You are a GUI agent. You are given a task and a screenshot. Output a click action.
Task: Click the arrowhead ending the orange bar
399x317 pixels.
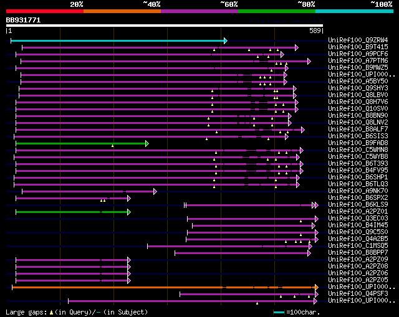(317, 288)
